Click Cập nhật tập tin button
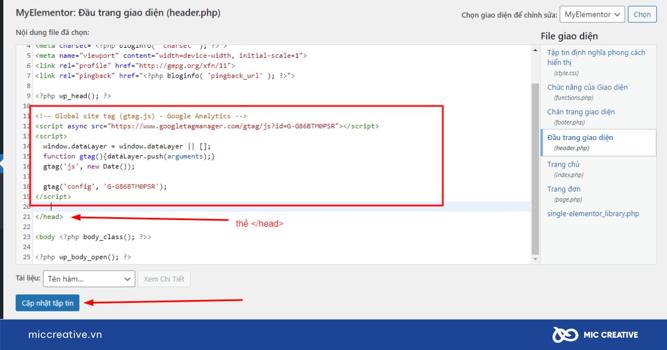This screenshot has width=667, height=350. pos(47,303)
